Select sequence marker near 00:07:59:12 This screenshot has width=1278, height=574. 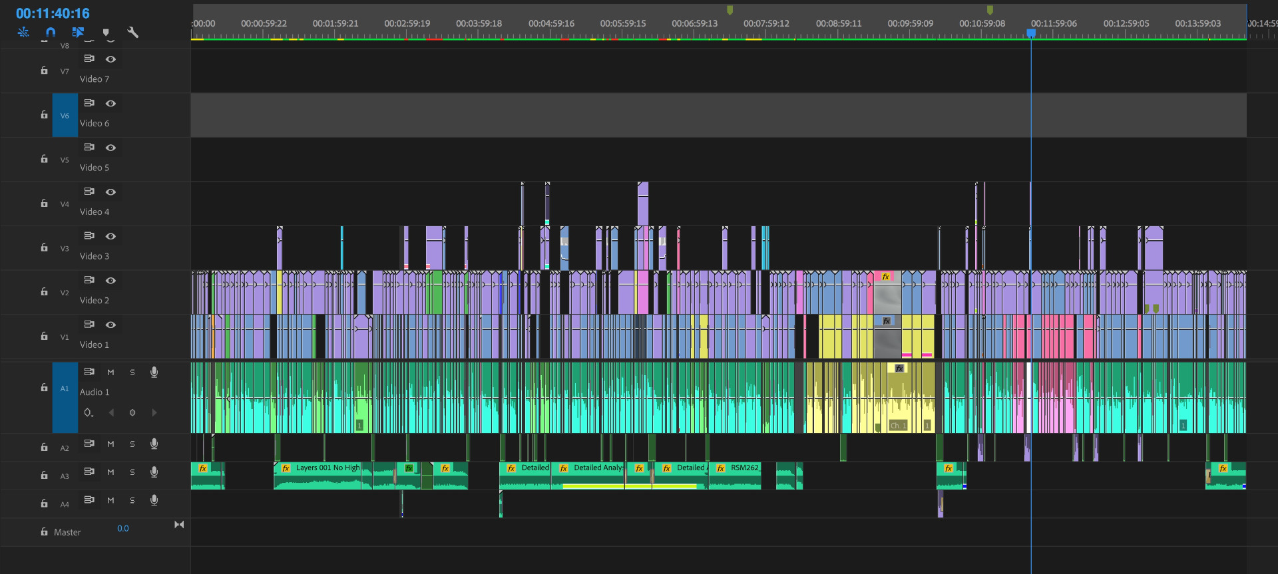point(730,10)
